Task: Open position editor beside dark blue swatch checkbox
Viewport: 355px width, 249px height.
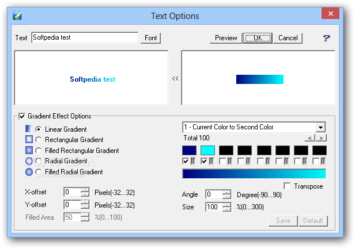Action: pyautogui.click(x=193, y=161)
